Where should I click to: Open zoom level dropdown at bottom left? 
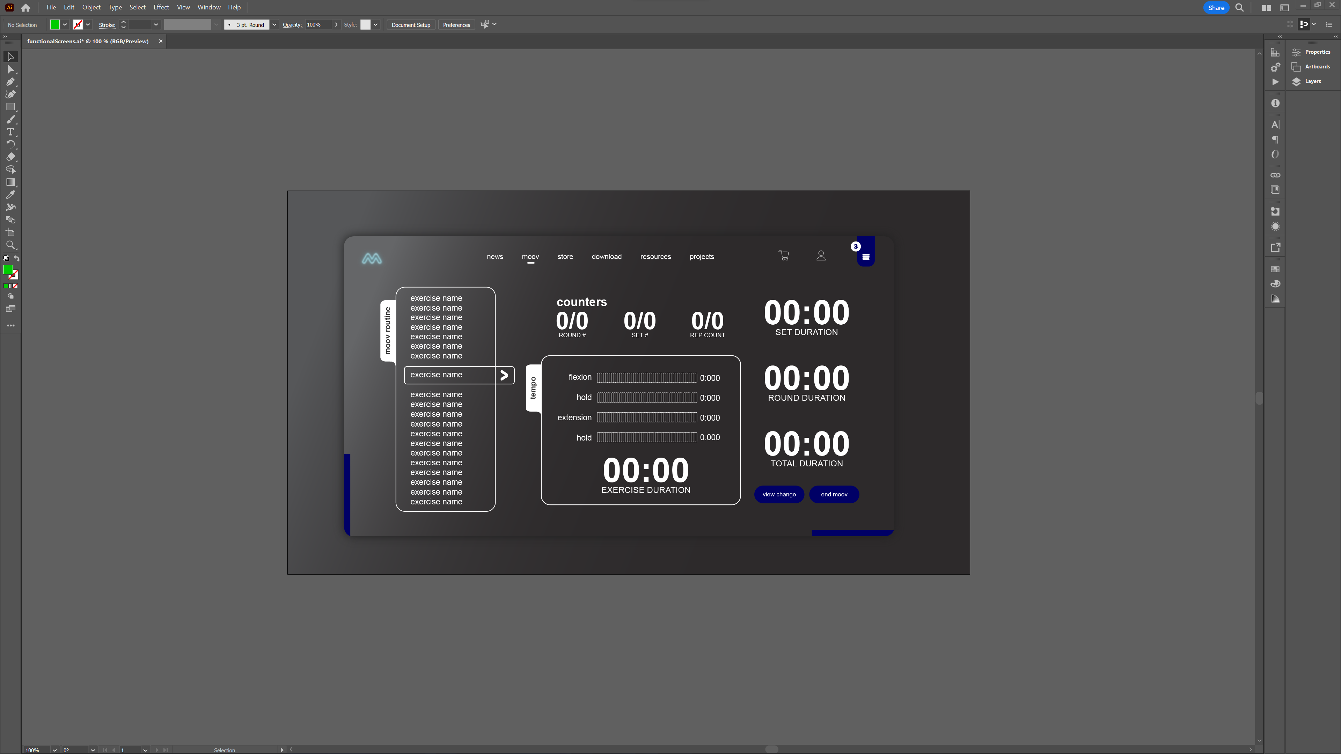point(54,750)
